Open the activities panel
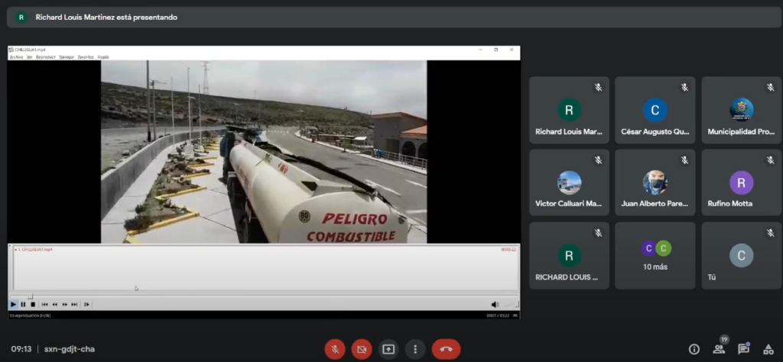The height and width of the screenshot is (362, 783). [x=767, y=349]
